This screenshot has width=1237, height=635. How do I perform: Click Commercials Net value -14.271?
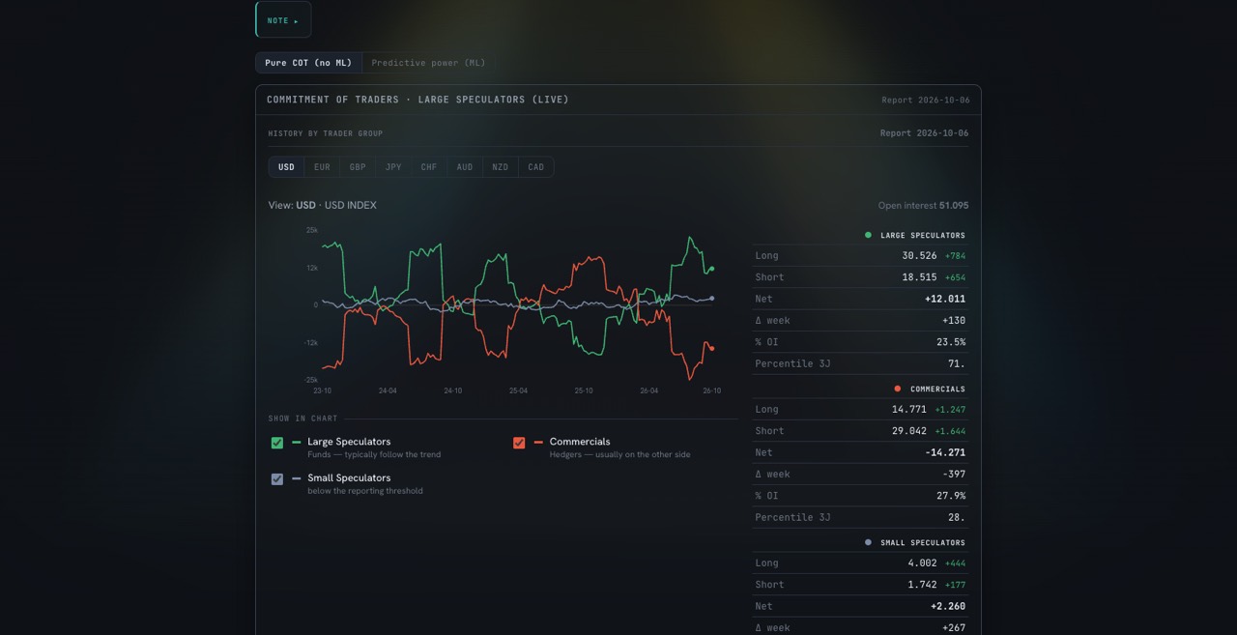tap(945, 452)
